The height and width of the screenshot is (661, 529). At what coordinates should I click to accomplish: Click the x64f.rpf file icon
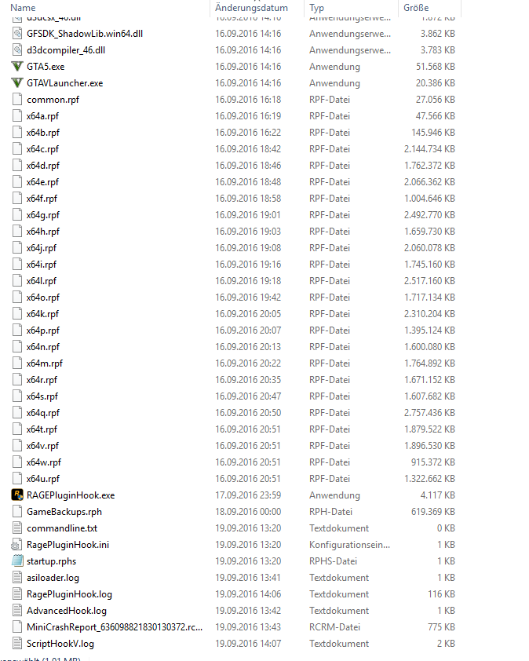click(16, 198)
